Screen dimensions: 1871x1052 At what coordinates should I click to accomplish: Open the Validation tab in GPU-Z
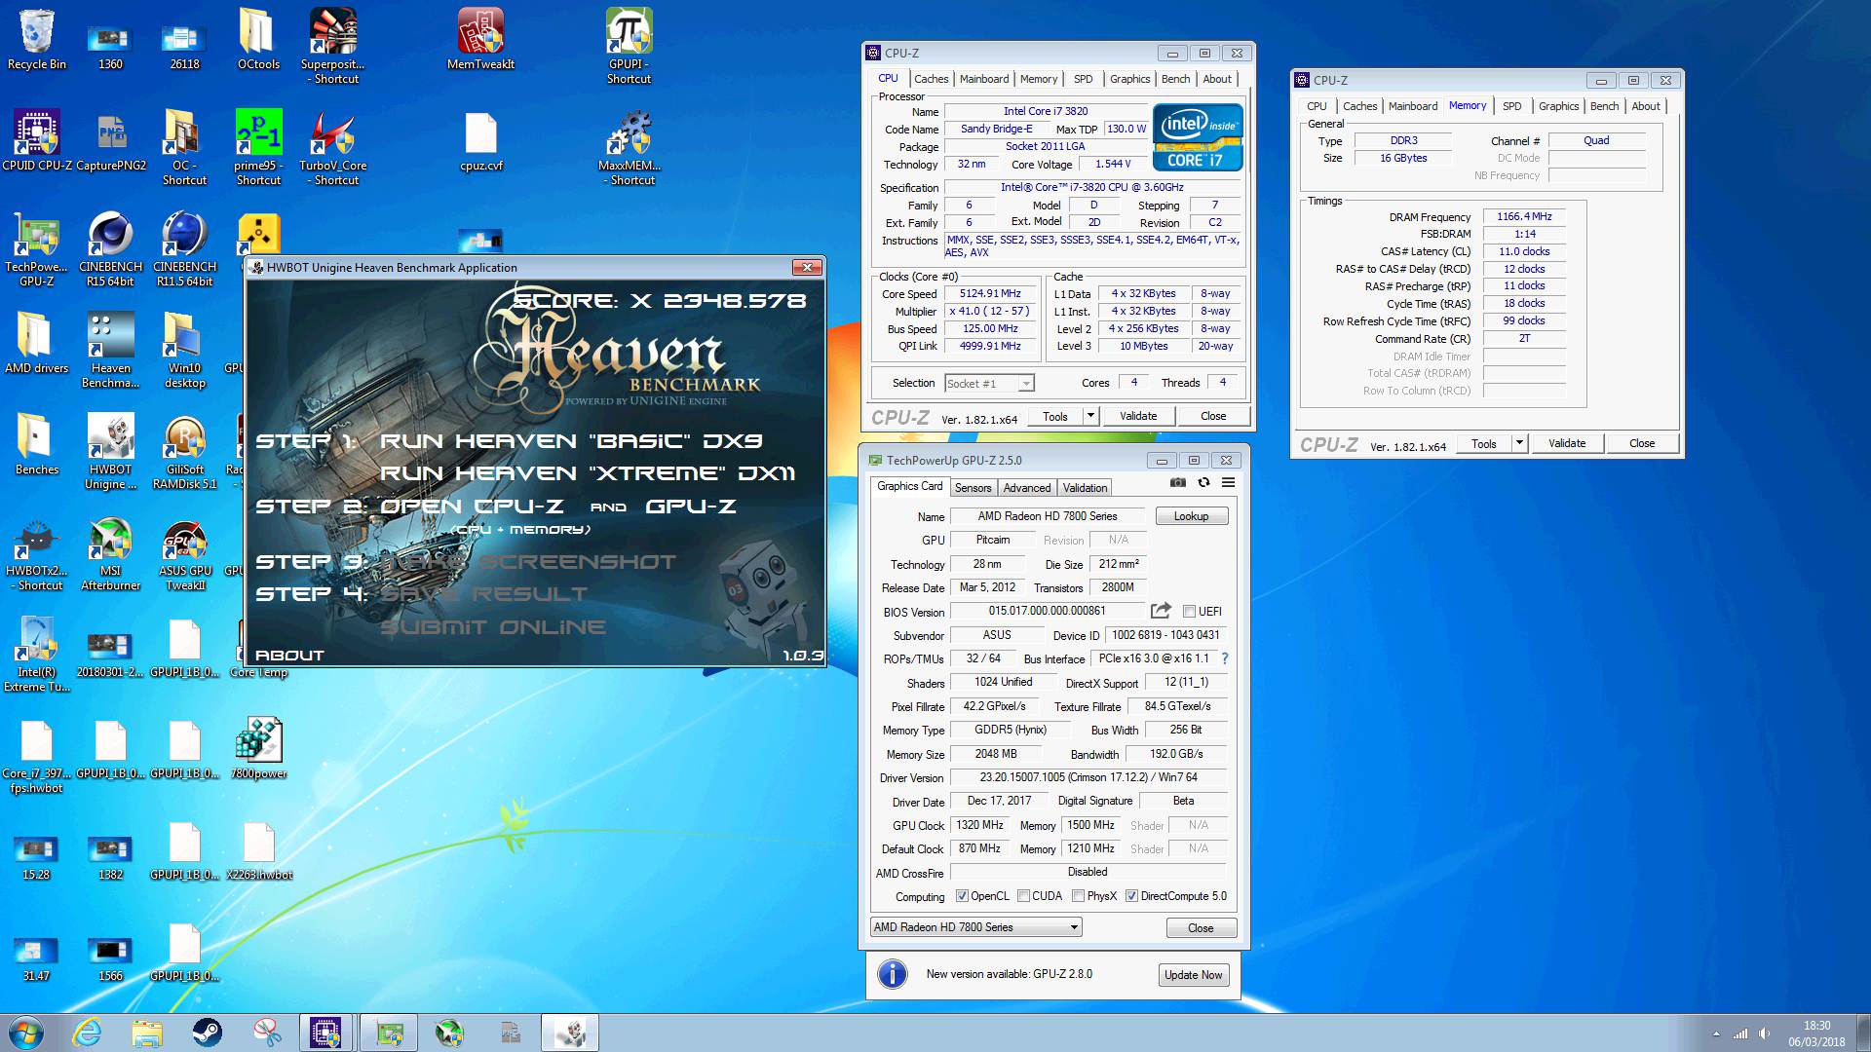pos(1085,488)
